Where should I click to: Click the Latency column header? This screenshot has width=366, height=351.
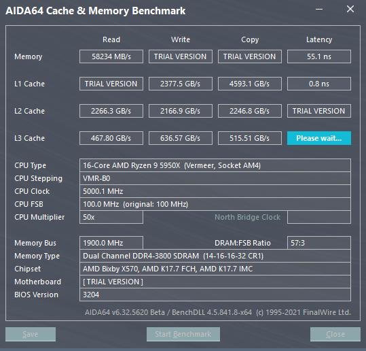(319, 39)
